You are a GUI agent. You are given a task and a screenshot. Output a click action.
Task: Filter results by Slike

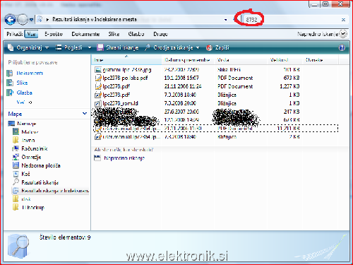tap(114, 34)
